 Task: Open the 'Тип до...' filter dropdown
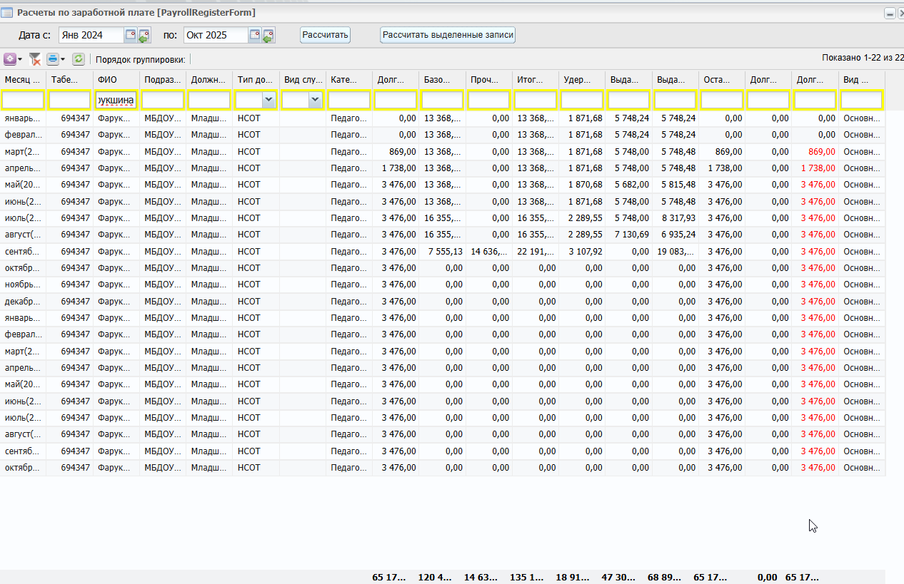(268, 101)
